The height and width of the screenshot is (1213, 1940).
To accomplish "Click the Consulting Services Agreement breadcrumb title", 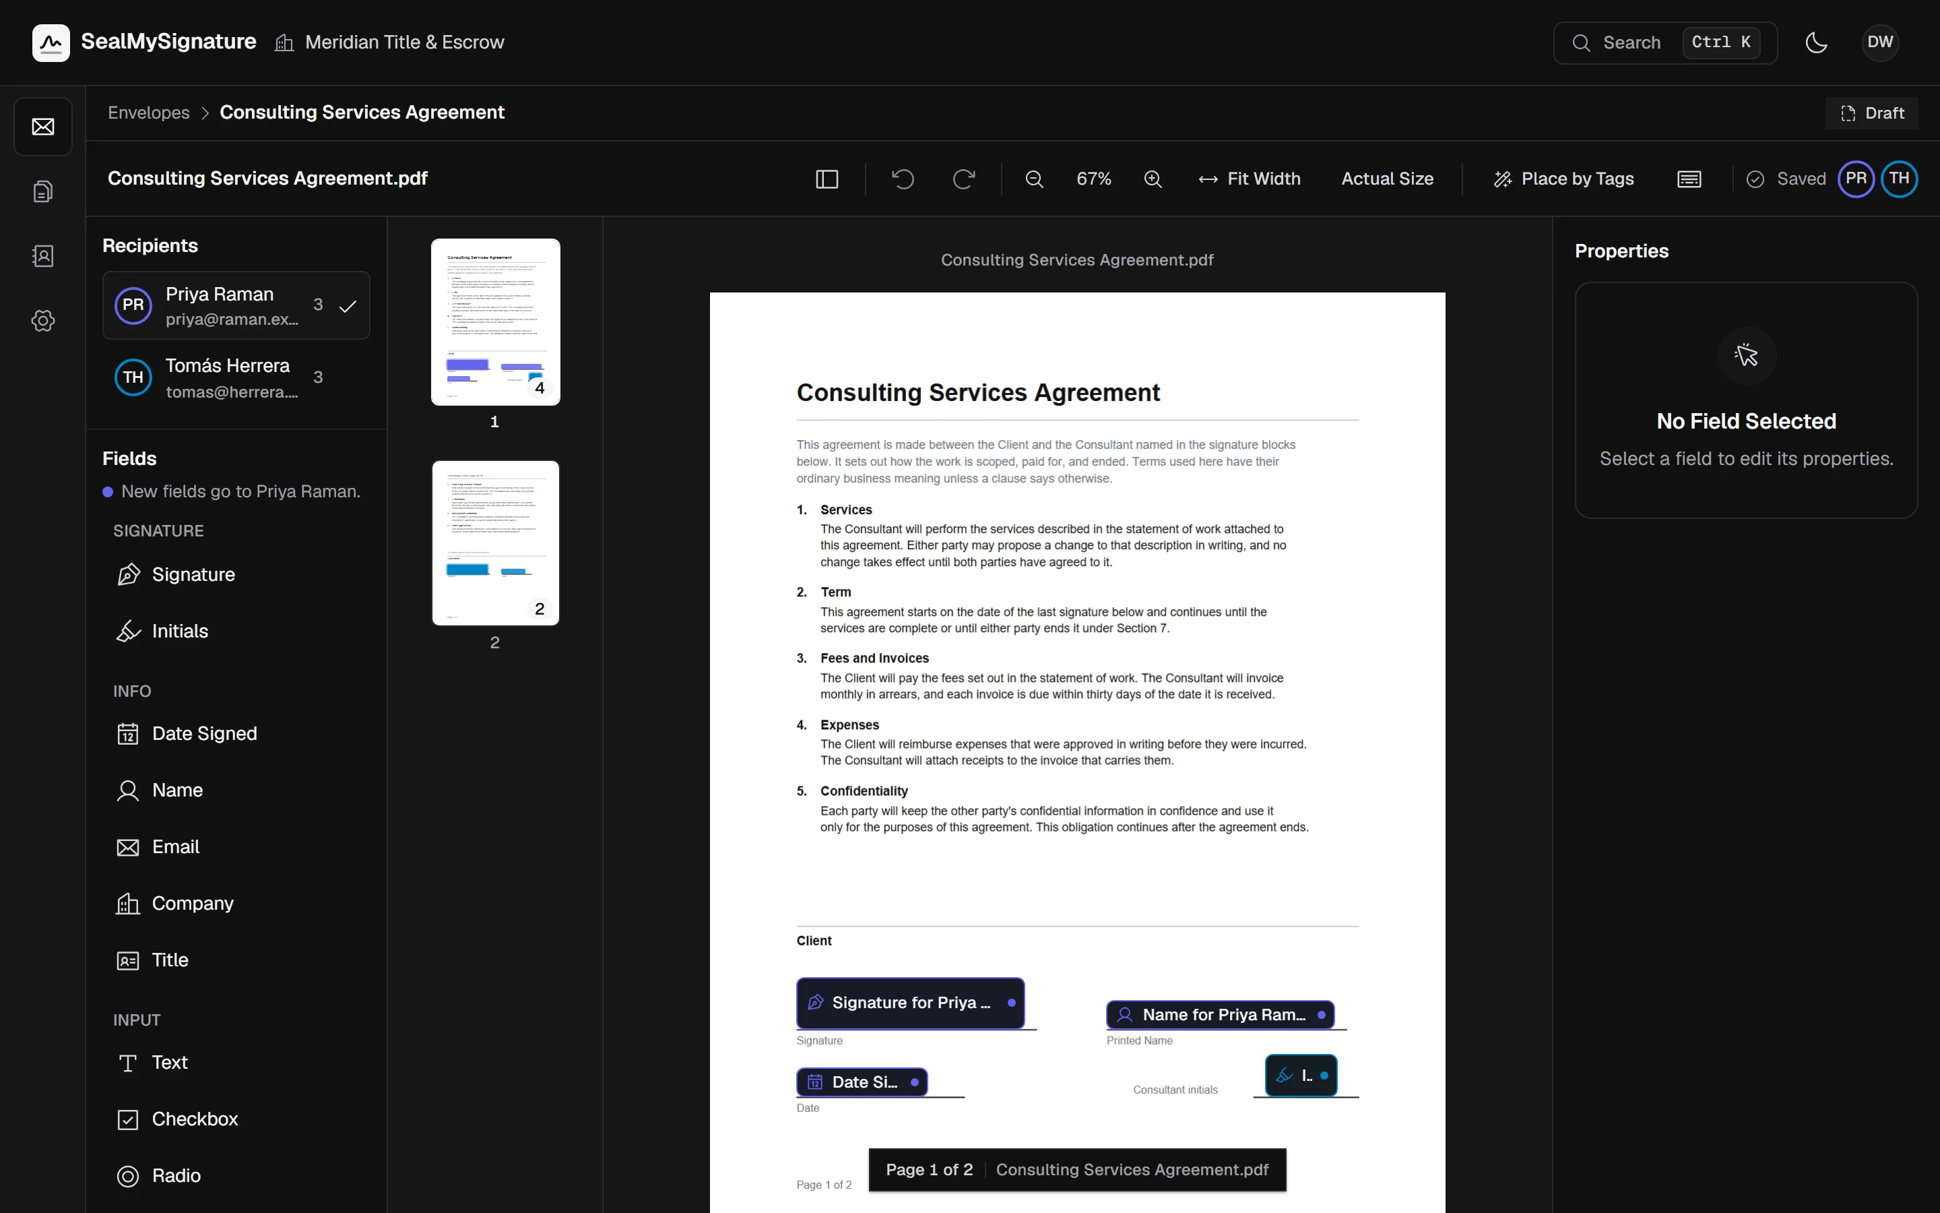I will 362,113.
